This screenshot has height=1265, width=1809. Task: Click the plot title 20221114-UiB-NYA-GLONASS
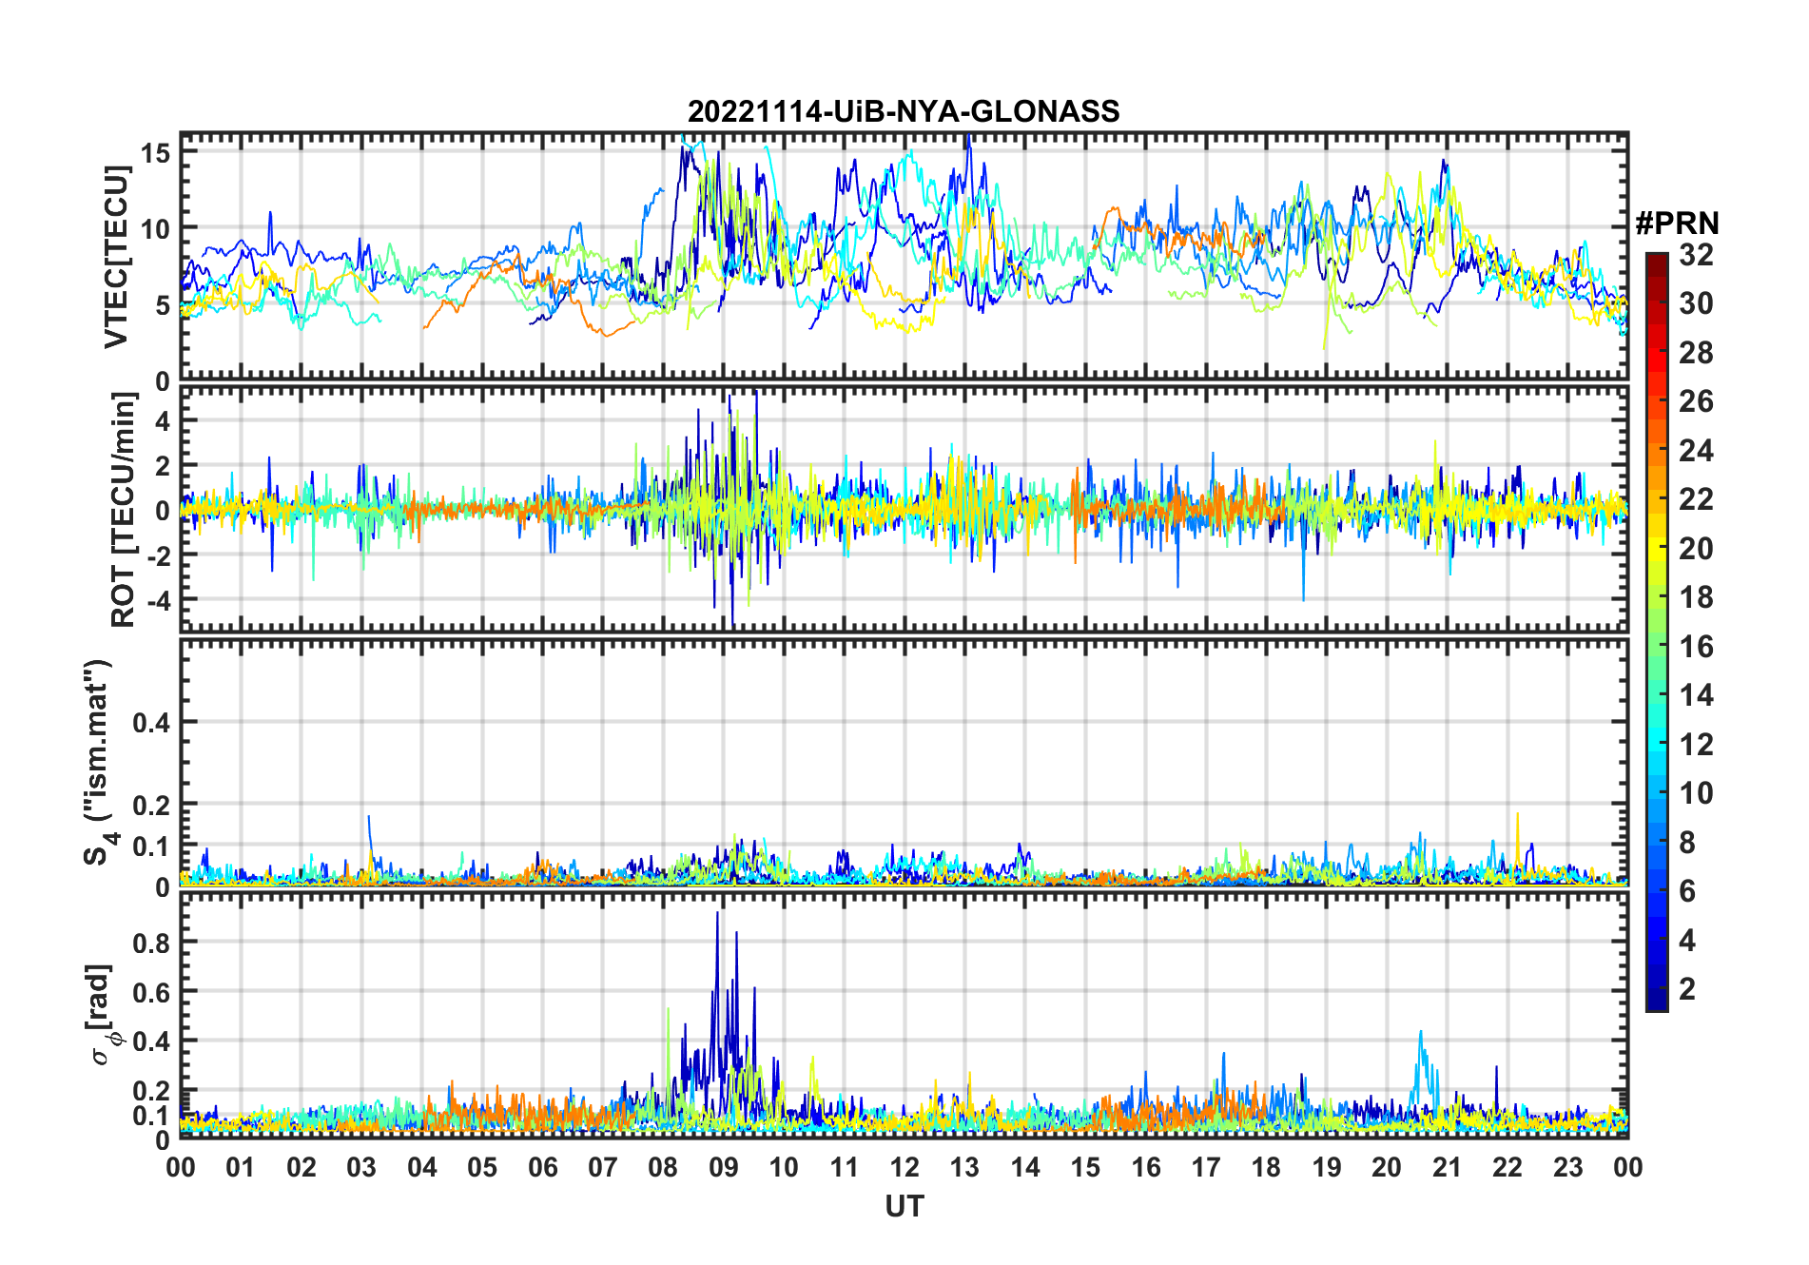tap(904, 111)
